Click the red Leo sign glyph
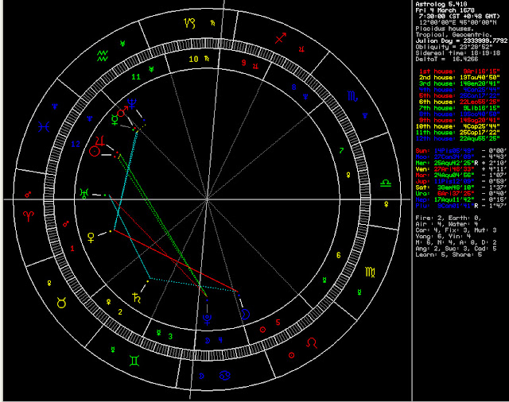The height and width of the screenshot is (402, 509). tap(312, 342)
